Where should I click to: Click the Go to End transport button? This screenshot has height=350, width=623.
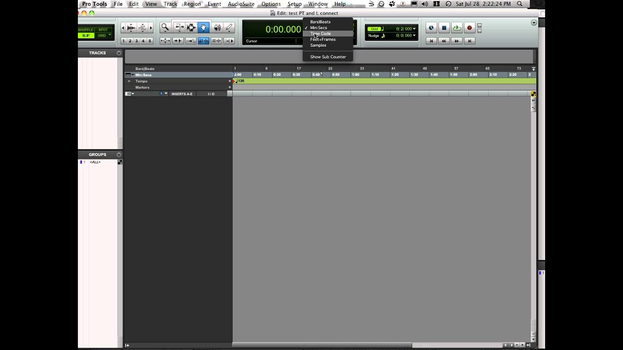tap(469, 41)
